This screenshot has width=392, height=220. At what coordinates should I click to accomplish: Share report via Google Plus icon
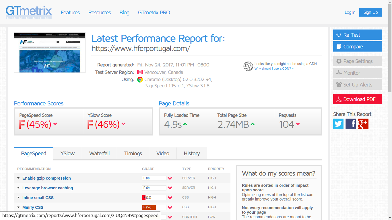click(363, 124)
